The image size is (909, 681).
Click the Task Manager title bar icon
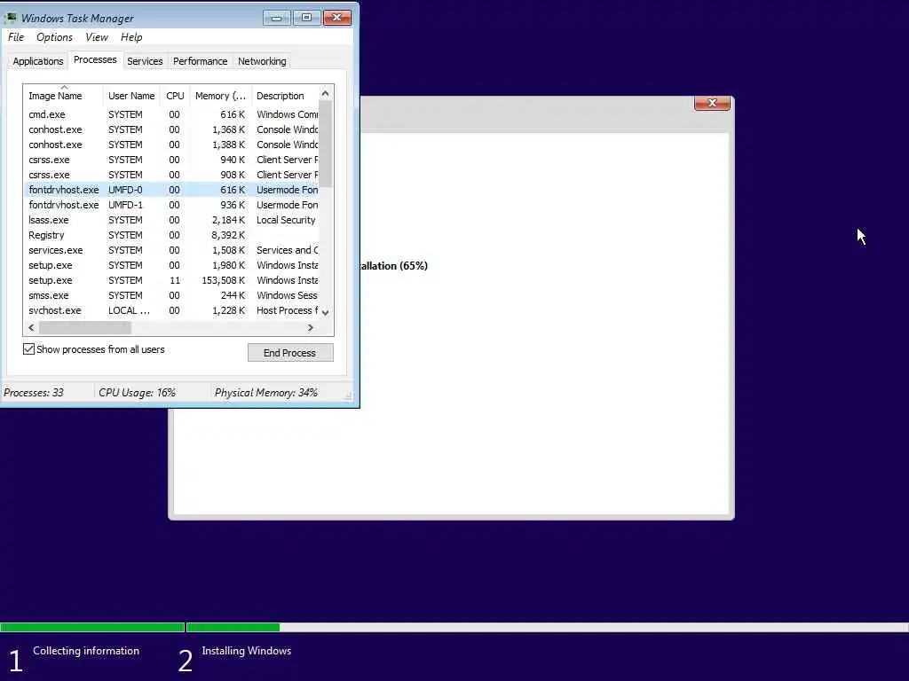tap(11, 18)
